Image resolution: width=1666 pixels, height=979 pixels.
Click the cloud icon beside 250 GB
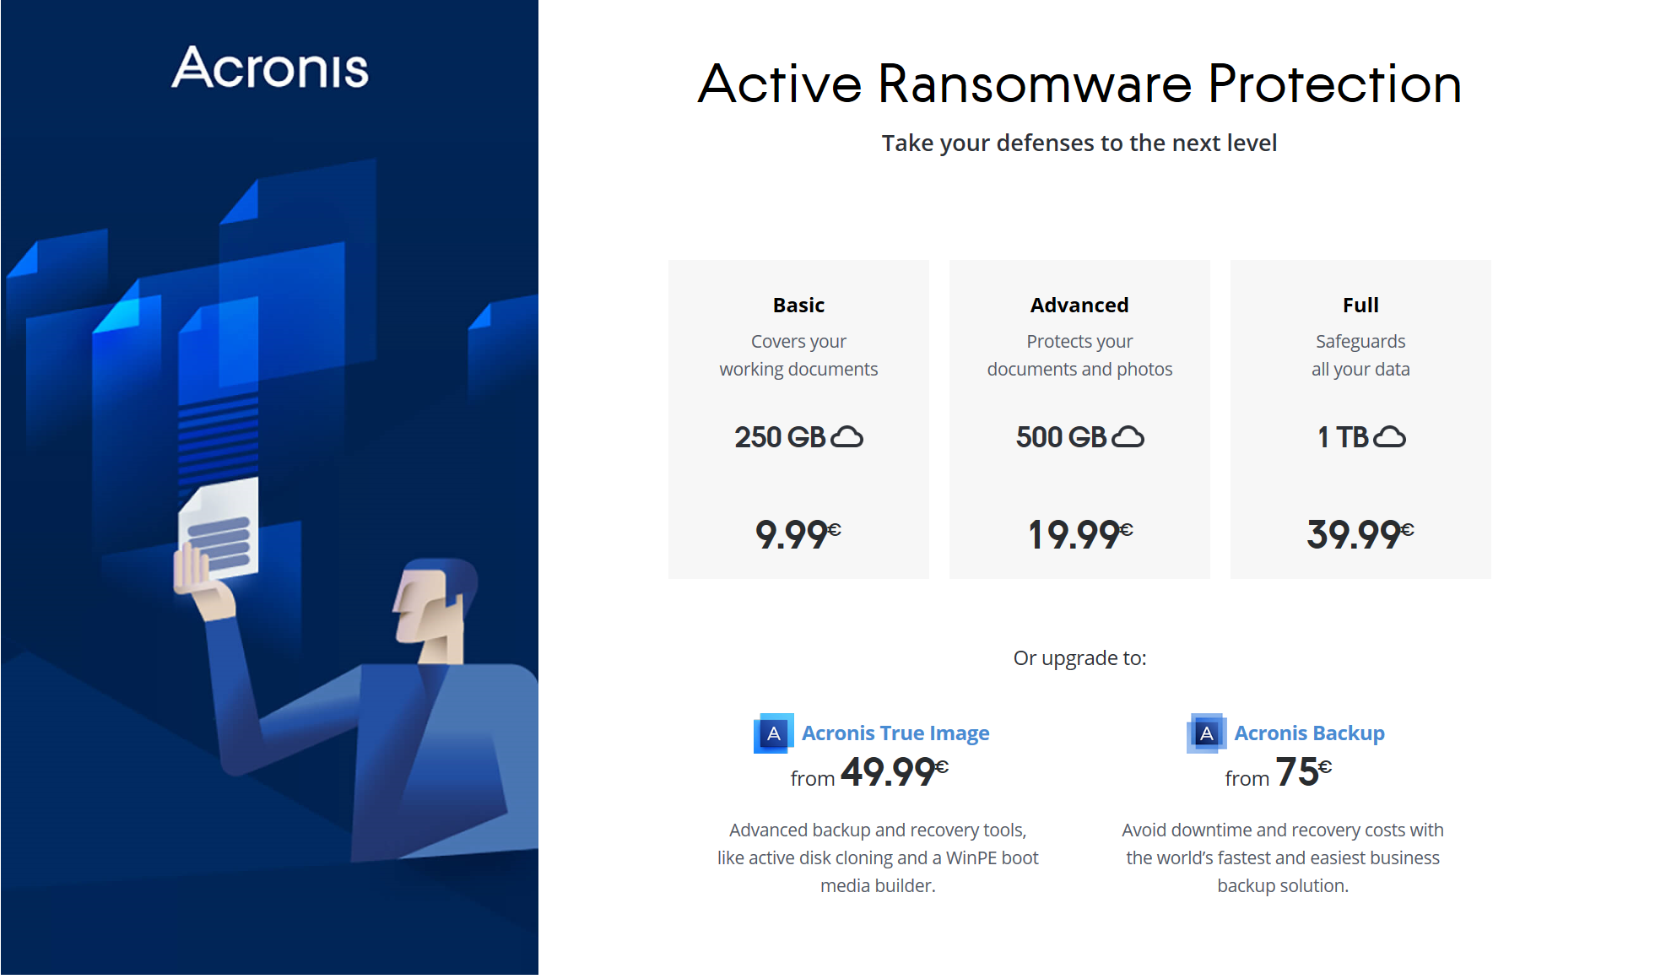847,437
